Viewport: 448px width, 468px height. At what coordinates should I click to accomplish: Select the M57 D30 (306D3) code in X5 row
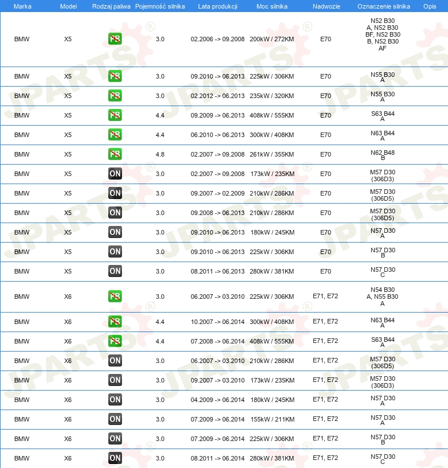point(383,175)
